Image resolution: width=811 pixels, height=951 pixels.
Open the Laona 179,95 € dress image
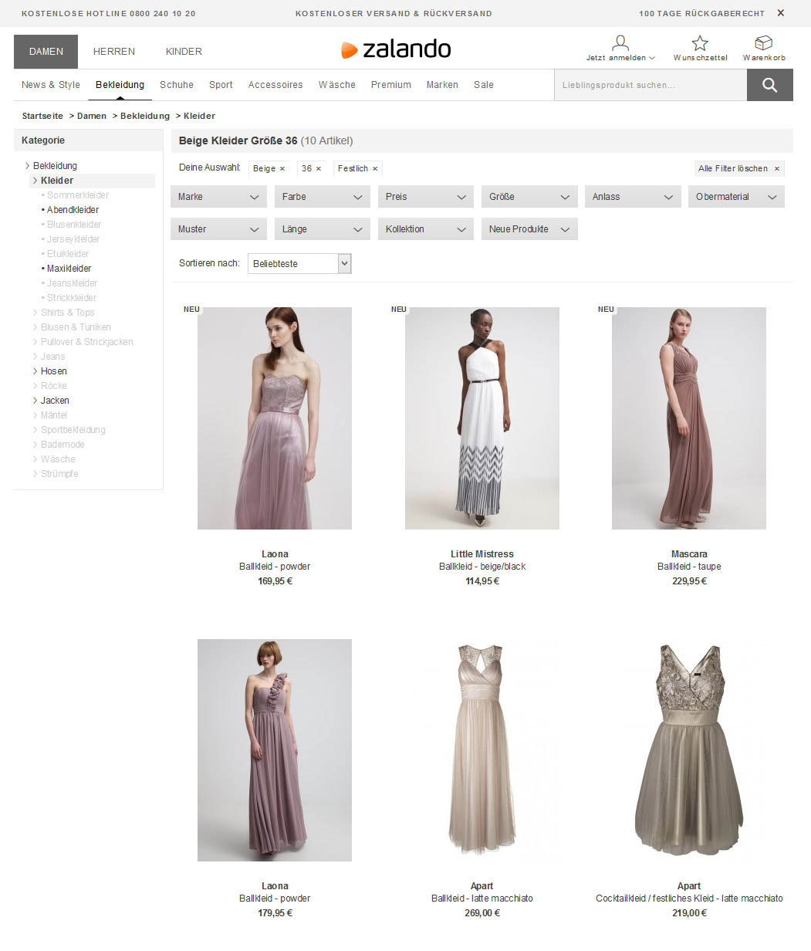(x=275, y=750)
